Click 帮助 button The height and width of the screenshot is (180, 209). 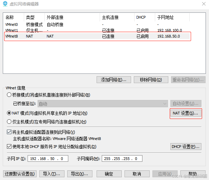pyautogui.click(x=193, y=174)
